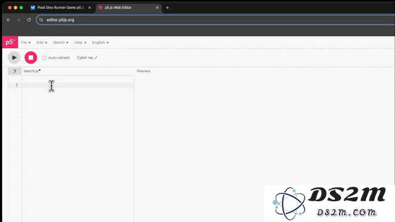Go back in the browser

coord(9,20)
